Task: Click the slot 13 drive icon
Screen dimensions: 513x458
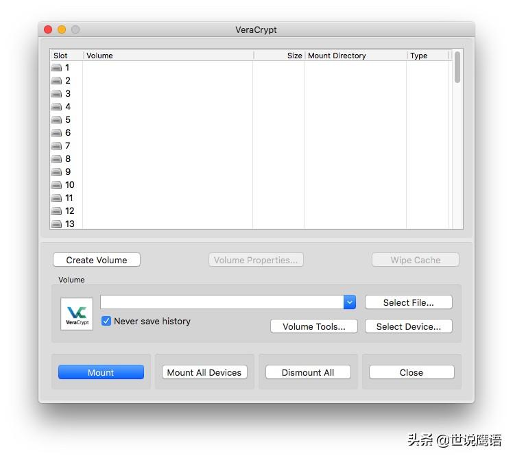Action: tap(56, 224)
